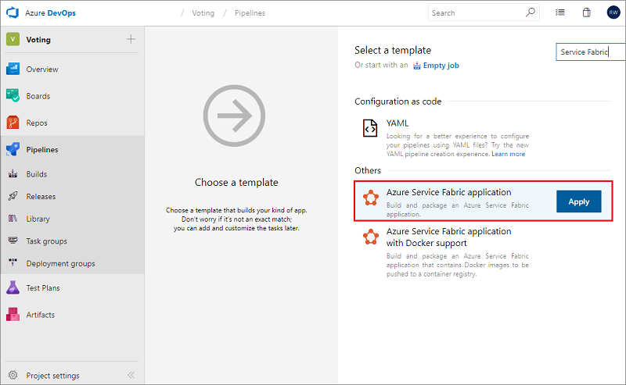Screen dimensions: 626x385
Task: Click the Overview sidebar icon
Action: coord(13,70)
